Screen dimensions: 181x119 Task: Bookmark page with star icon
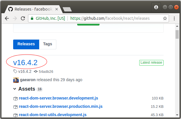pos(165,18)
